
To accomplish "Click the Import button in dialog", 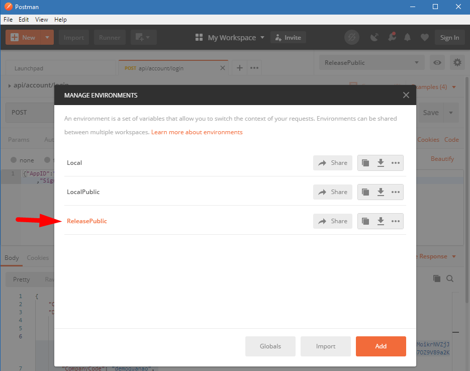I will (326, 346).
